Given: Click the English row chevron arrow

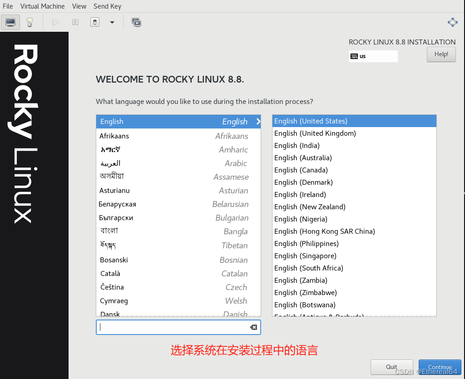Looking at the screenshot, I should 258,122.
